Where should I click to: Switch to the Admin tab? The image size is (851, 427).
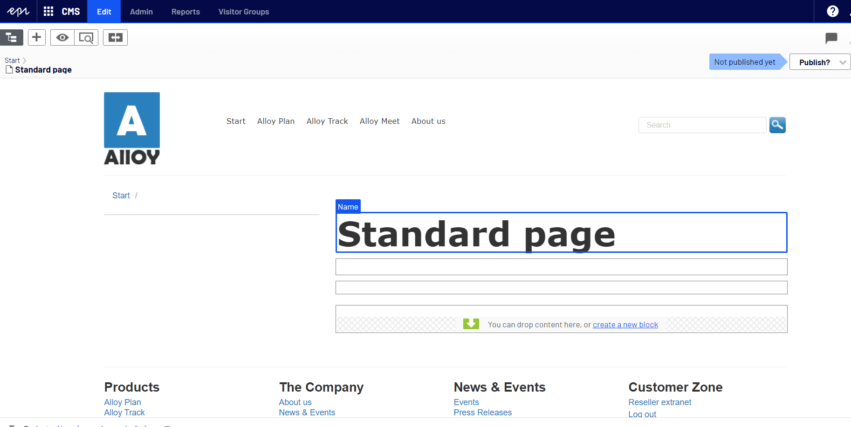click(141, 12)
